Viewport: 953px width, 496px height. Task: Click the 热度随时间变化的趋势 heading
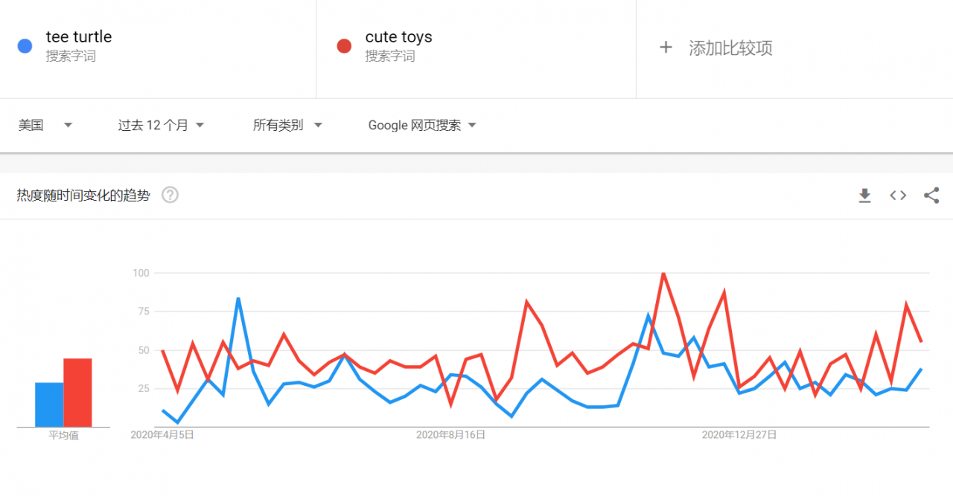pos(83,196)
